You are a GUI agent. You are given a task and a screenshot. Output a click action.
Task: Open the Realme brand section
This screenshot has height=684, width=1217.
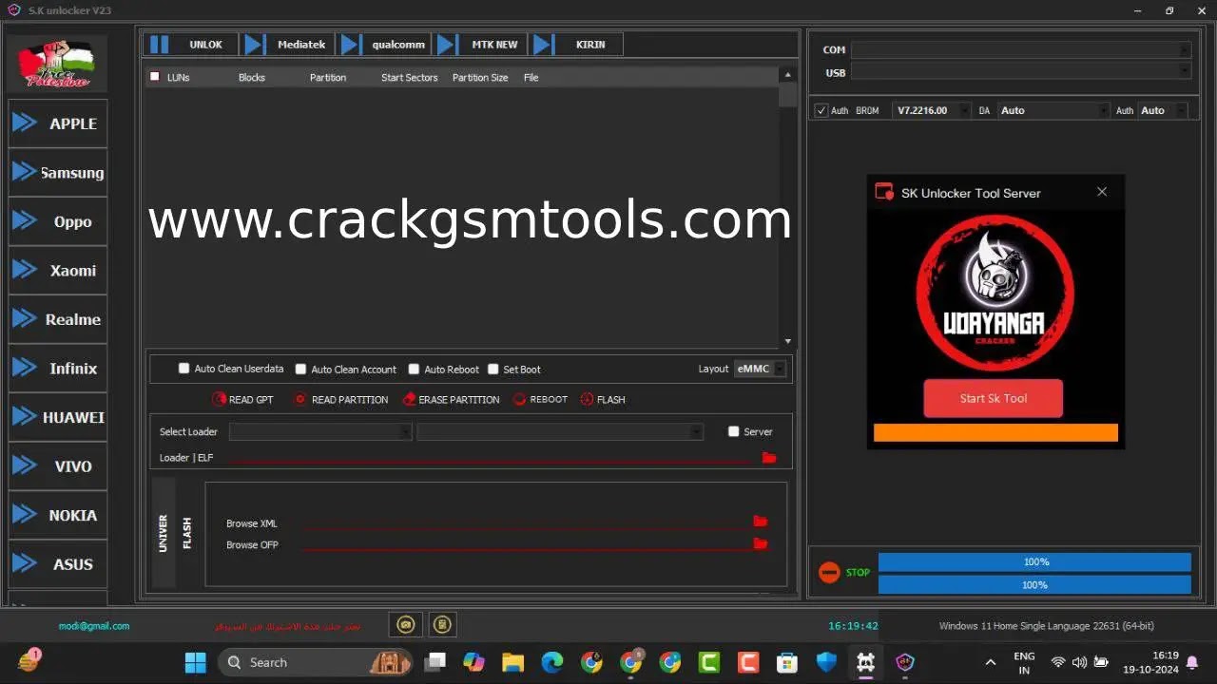point(57,319)
